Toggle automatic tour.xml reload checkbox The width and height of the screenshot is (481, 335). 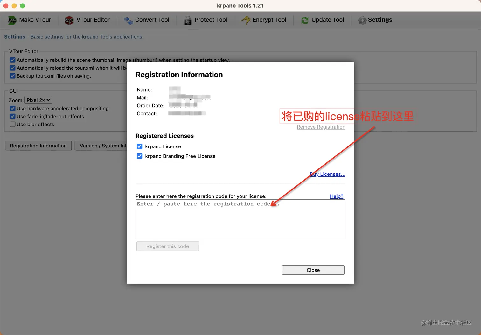coord(13,68)
